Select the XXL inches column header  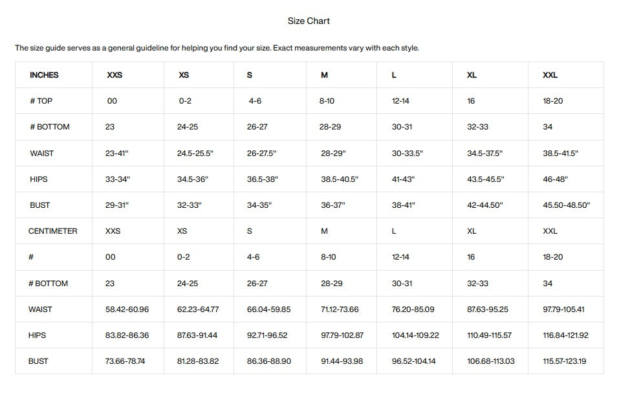point(550,75)
